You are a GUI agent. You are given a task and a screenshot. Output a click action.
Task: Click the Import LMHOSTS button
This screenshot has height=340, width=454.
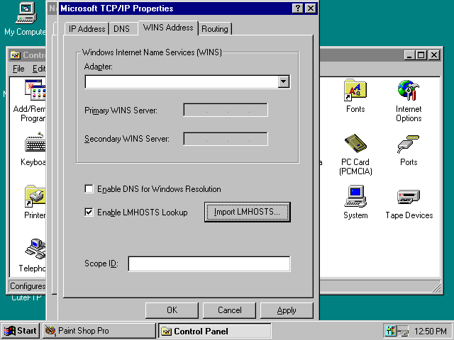[248, 212]
